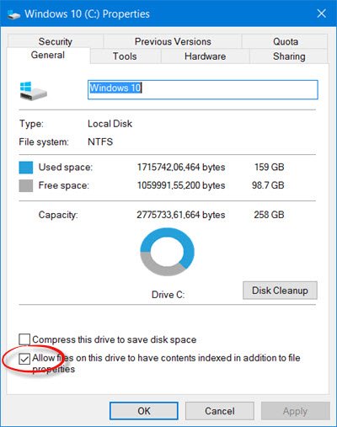This screenshot has height=427, width=337.
Task: Close the Properties dialog with X
Action: coord(322,13)
